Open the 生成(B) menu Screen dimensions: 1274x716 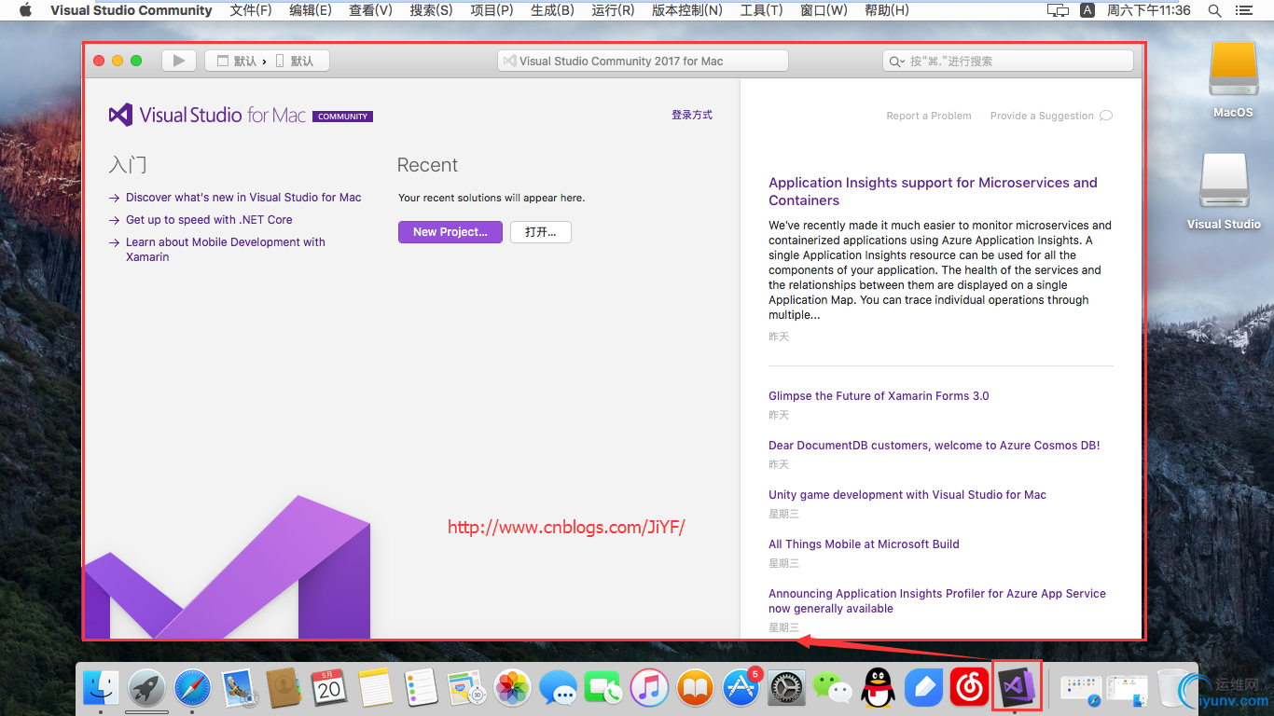pos(552,10)
